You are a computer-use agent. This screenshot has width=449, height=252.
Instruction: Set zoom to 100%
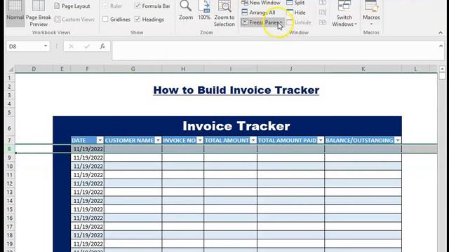(204, 10)
